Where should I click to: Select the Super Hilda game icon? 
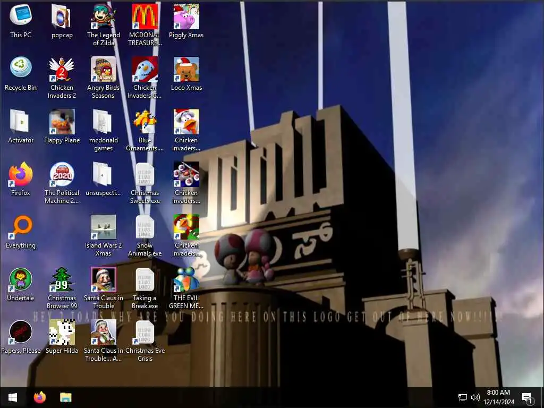tap(62, 333)
